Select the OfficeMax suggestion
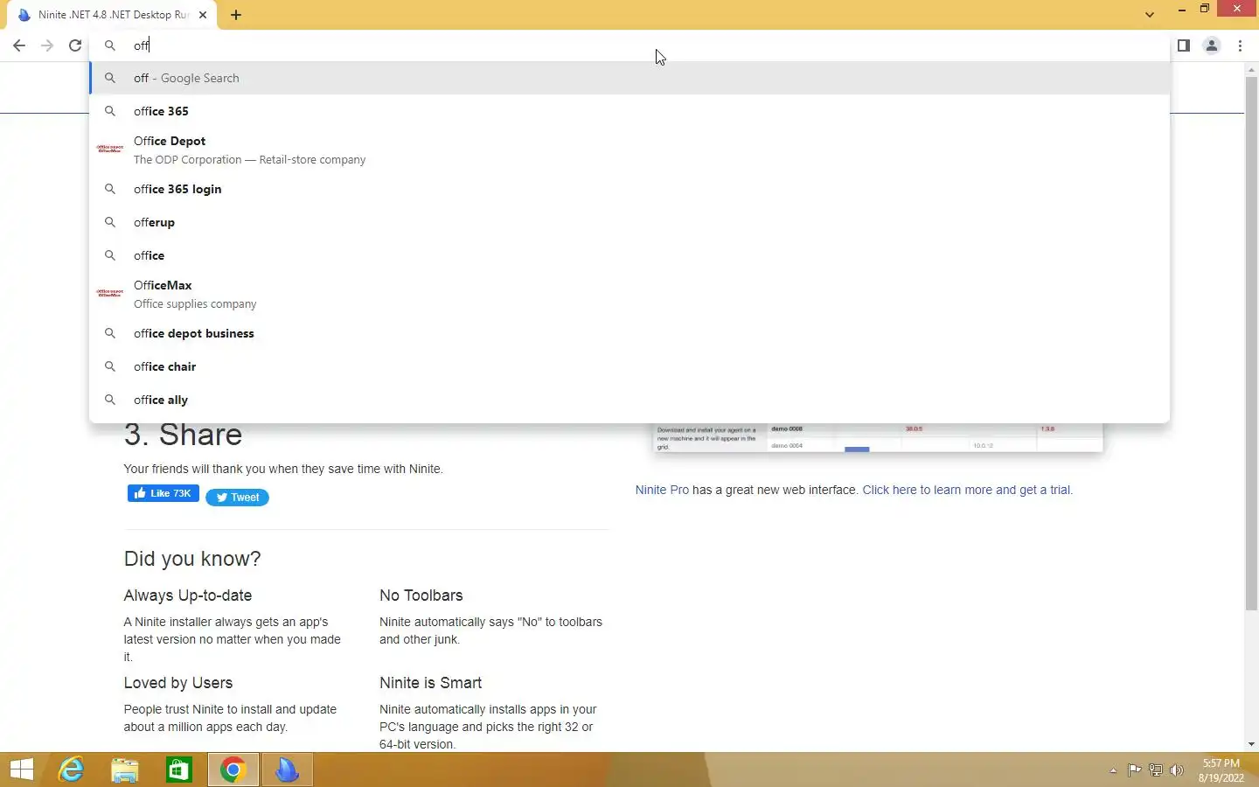This screenshot has width=1259, height=787. click(629, 294)
